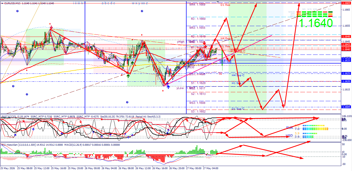This screenshot has width=352, height=171.
Task: Click the 'R3 : 1.1660' pivot label
Action: tap(198, 19)
